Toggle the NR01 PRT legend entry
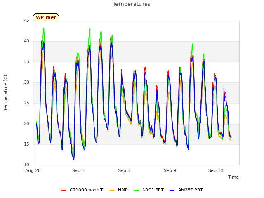The height and width of the screenshot is (198, 264). [x=149, y=190]
